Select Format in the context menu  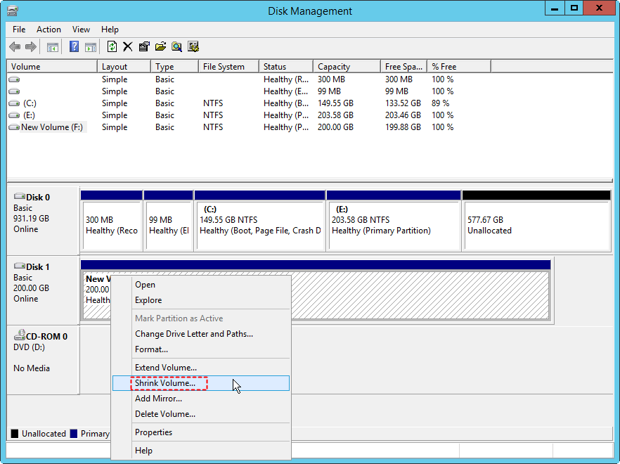(x=151, y=349)
